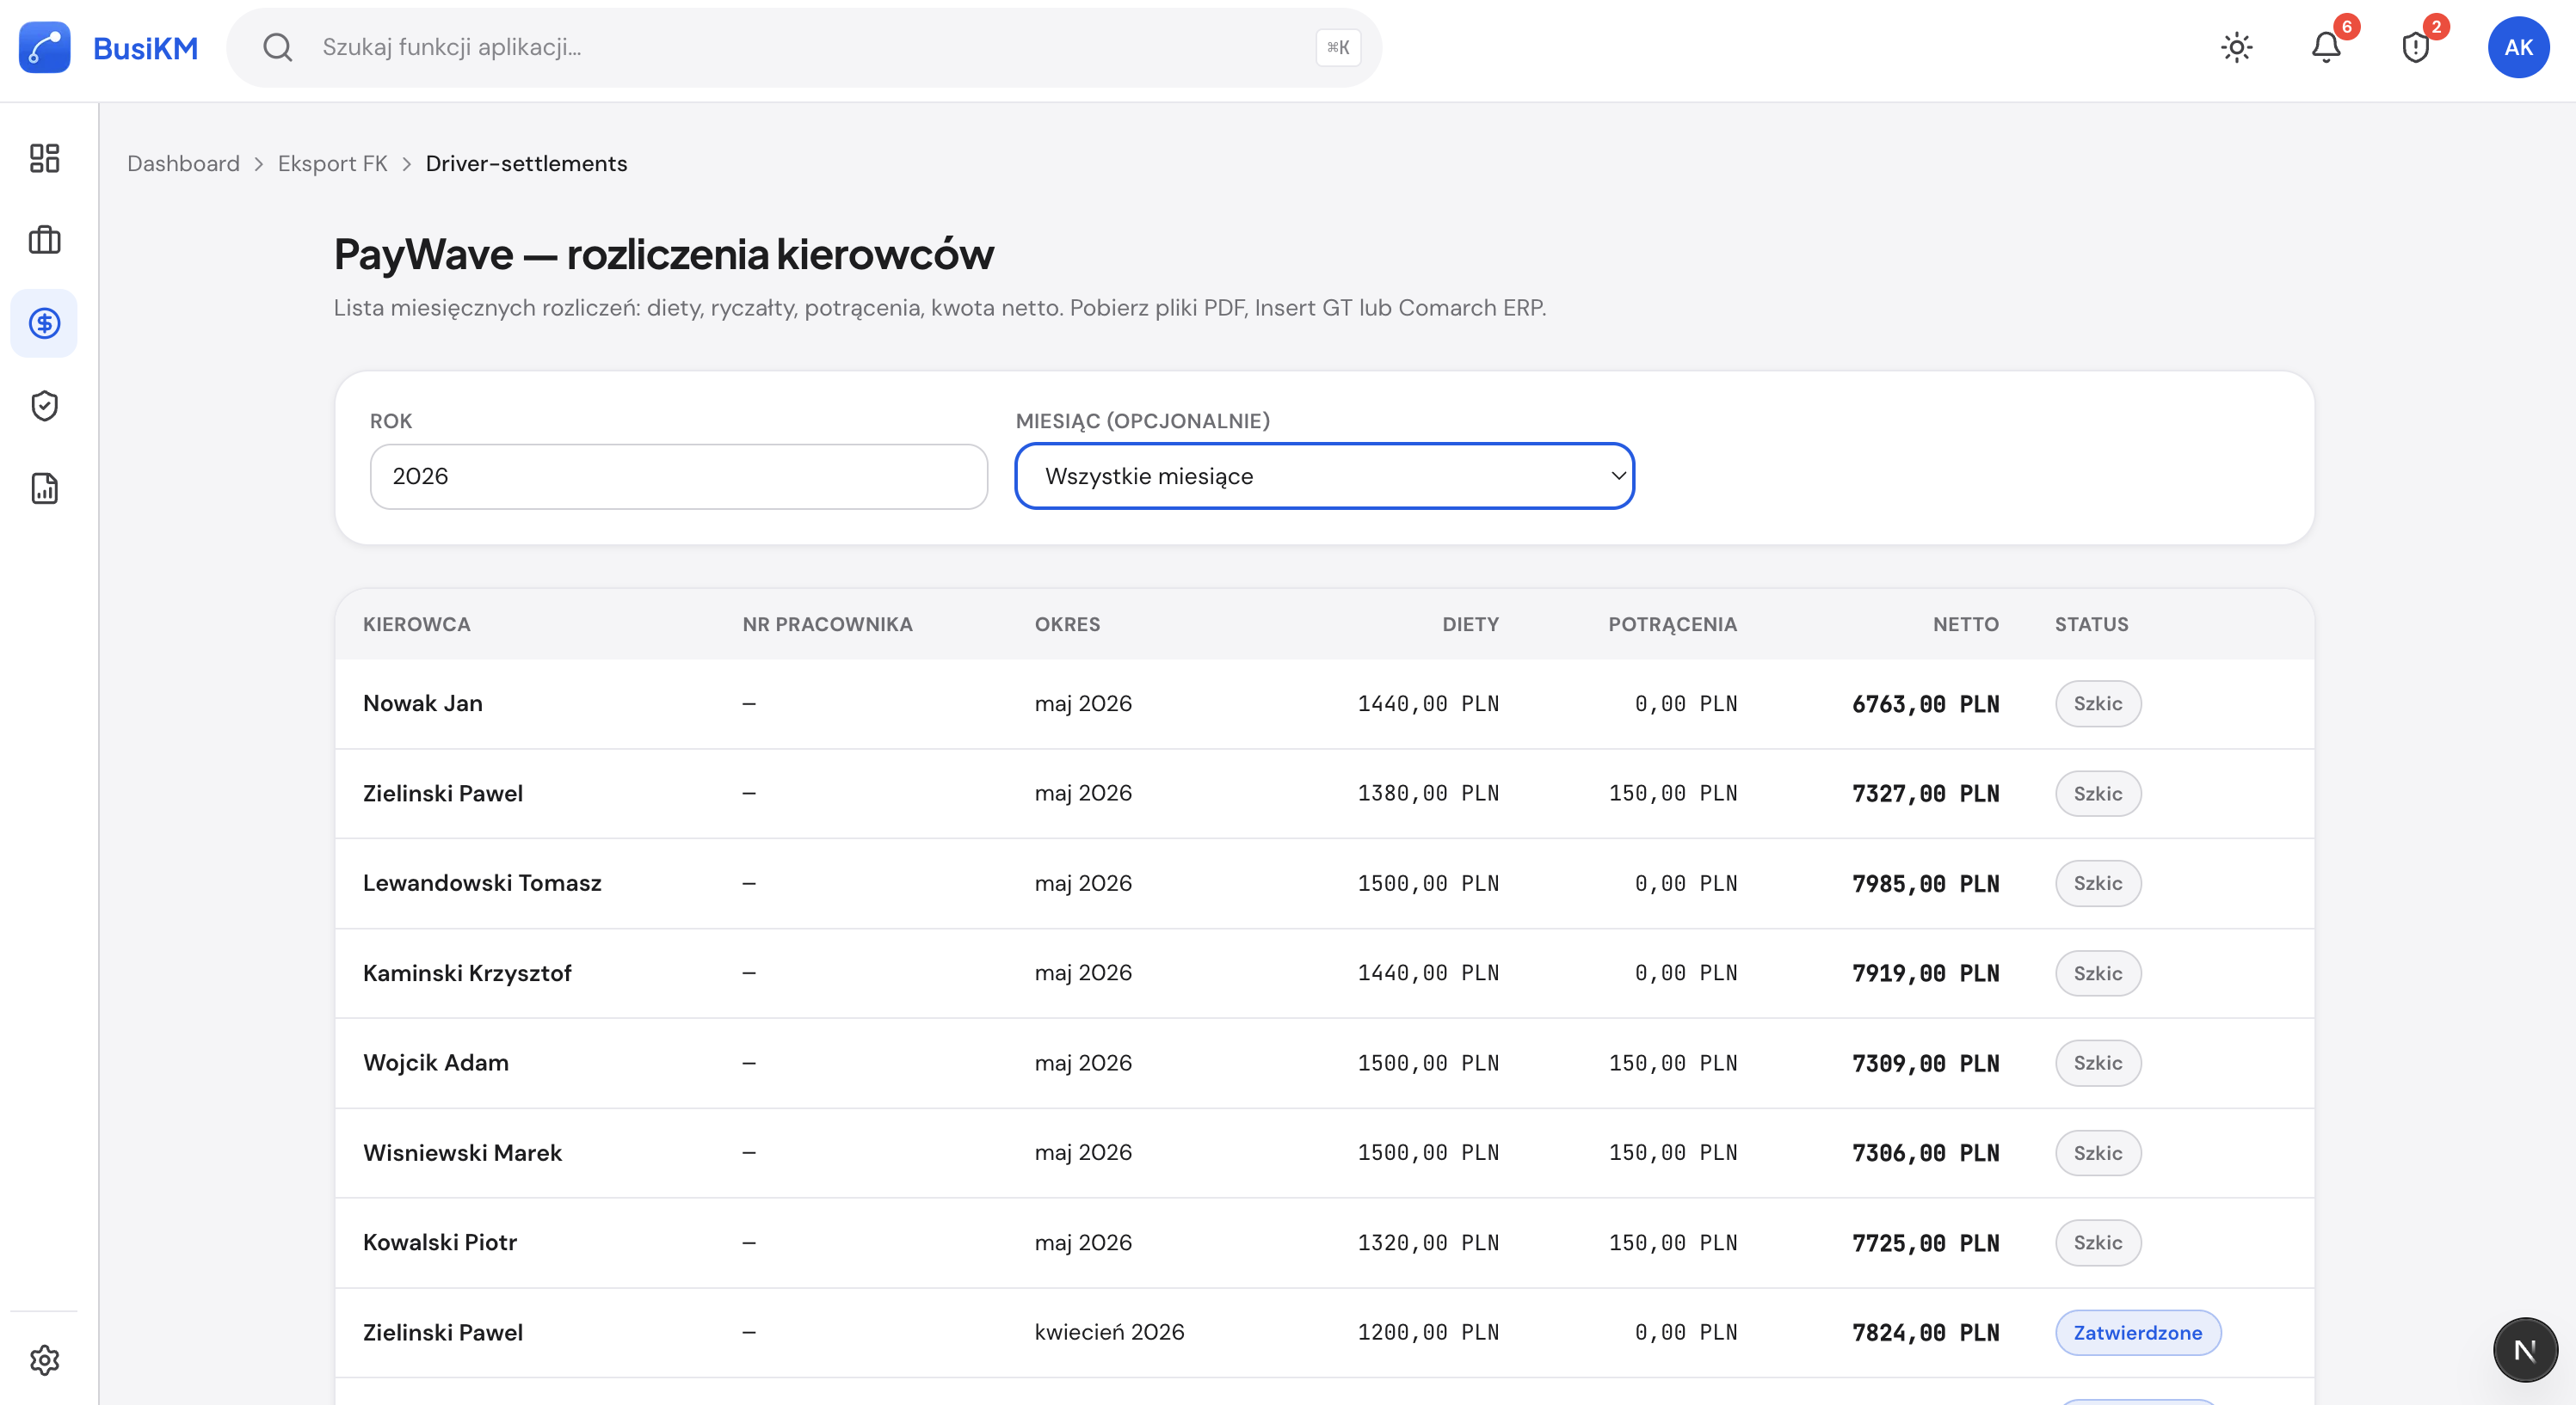Screen dimensions: 2576x1405
Task: Open the report file icon in sidebar
Action: click(x=44, y=488)
